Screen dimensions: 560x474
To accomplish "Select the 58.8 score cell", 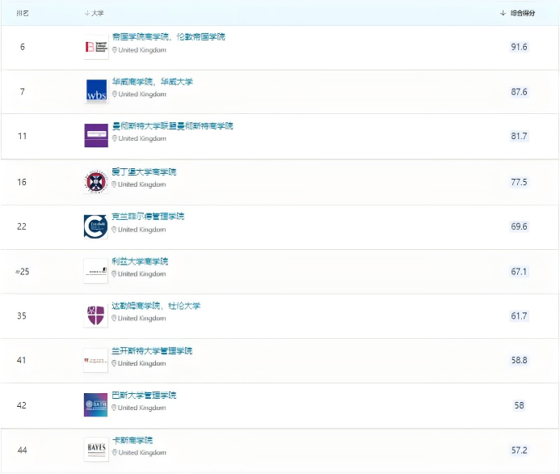I will click(x=519, y=360).
